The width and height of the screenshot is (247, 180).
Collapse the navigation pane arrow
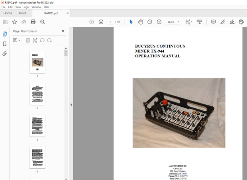71,105
